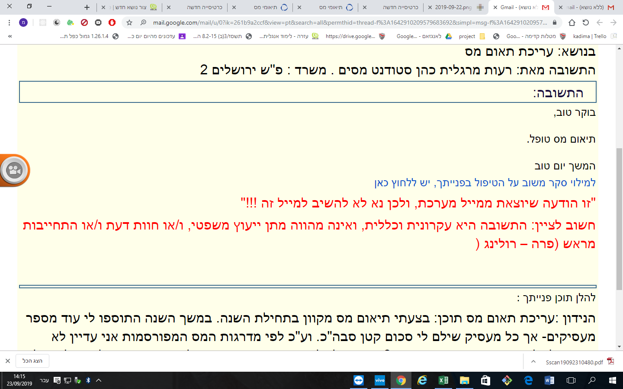The image size is (623, 389).
Task: Open the Dark Reader moon extension icon
Action: (x=57, y=22)
